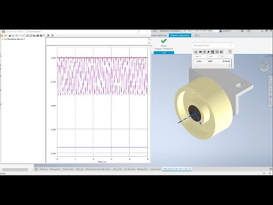This screenshot has width=273, height=205.
Task: Expand the Mecanismo de roda 3 tree node
Action: 2,39
